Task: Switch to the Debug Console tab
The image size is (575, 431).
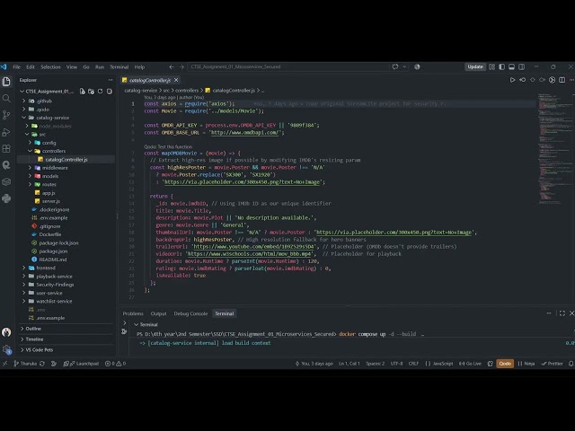Action: 190,313
